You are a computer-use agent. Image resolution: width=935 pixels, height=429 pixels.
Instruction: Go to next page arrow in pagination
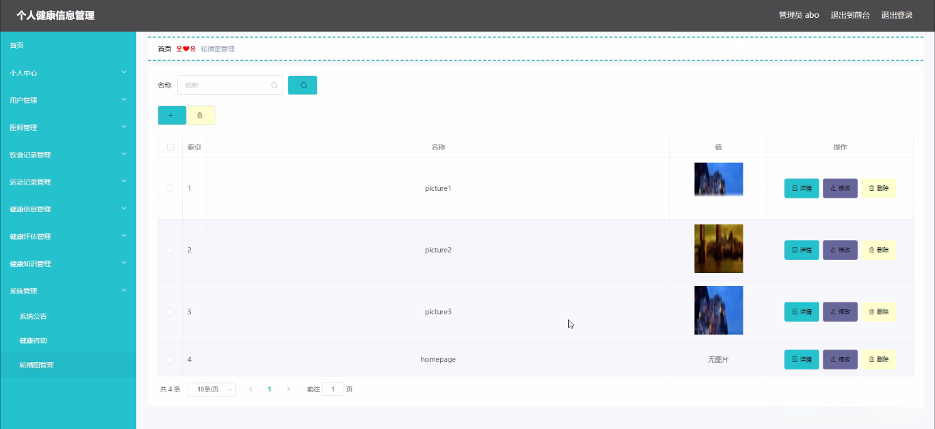[x=288, y=389]
